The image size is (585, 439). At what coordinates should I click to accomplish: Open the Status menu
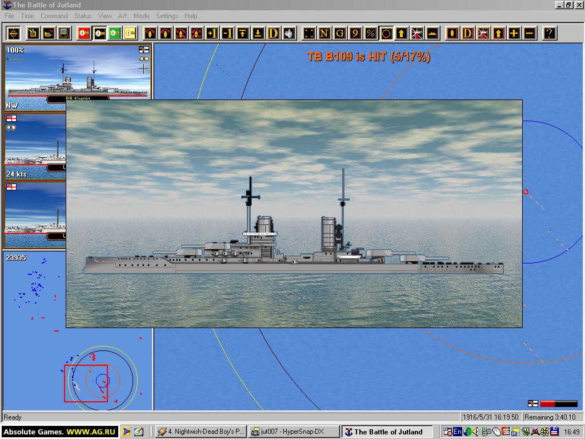83,16
